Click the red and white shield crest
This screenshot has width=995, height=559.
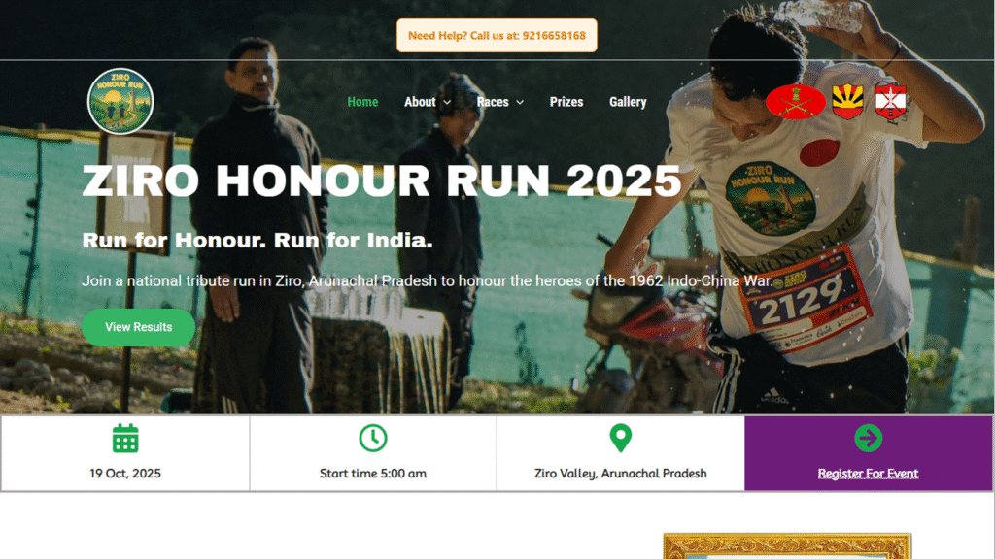[x=890, y=101]
